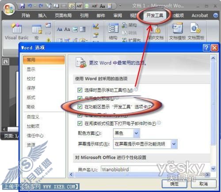The height and width of the screenshot is (192, 221).
Task: Switch to 开始 (Home) tab
Action: click(26, 15)
